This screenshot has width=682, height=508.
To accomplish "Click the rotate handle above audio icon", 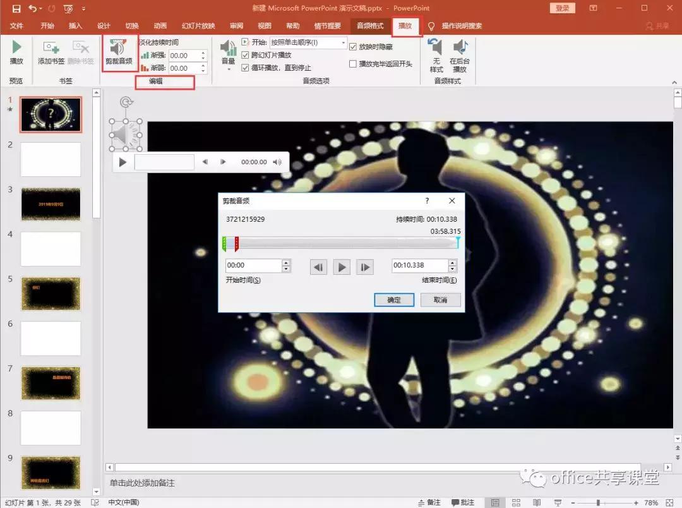I will 126,102.
